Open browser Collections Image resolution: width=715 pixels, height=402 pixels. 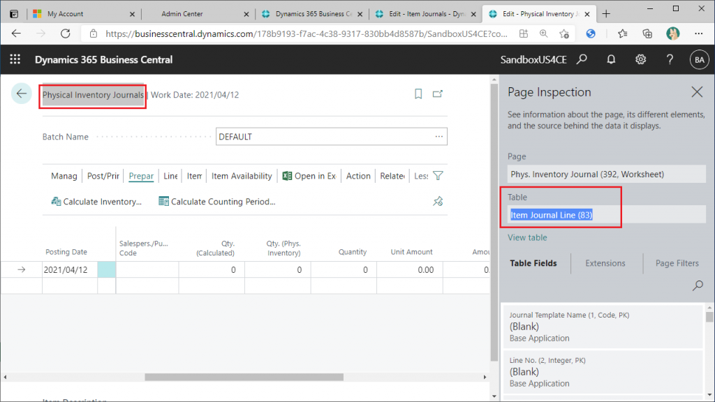pyautogui.click(x=647, y=33)
